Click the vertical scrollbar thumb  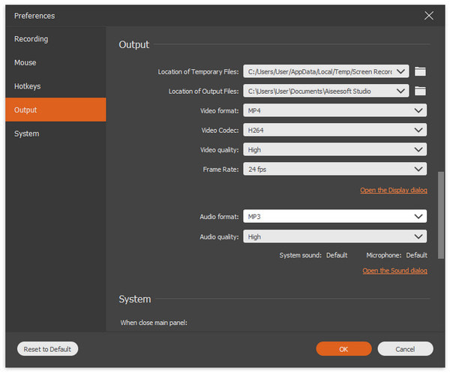tap(440, 215)
